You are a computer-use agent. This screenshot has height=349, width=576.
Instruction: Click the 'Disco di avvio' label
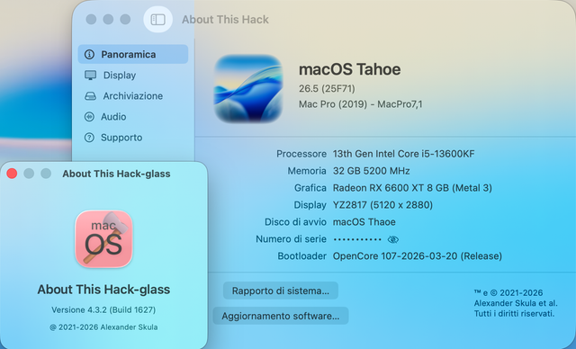tap(295, 222)
